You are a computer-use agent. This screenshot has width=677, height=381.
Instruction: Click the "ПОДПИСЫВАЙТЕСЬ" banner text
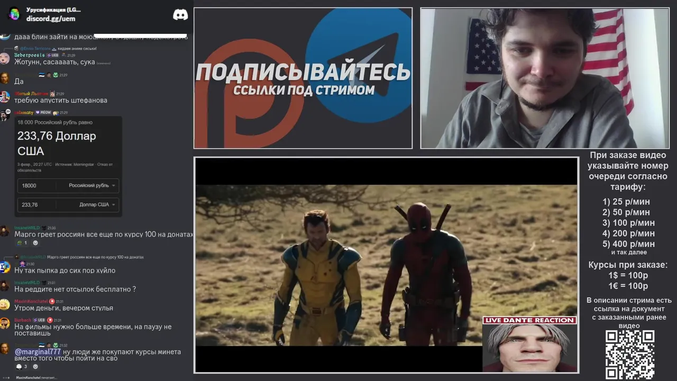coord(303,72)
